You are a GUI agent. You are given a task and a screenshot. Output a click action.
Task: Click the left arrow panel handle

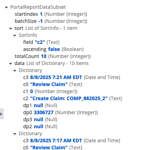point(1,114)
